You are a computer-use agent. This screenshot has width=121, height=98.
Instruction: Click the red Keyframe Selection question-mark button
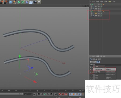pyautogui.click(x=66, y=94)
